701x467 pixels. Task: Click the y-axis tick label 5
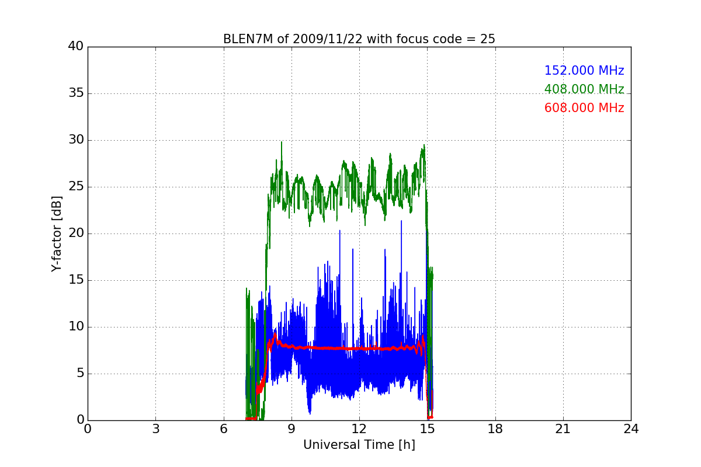point(80,374)
